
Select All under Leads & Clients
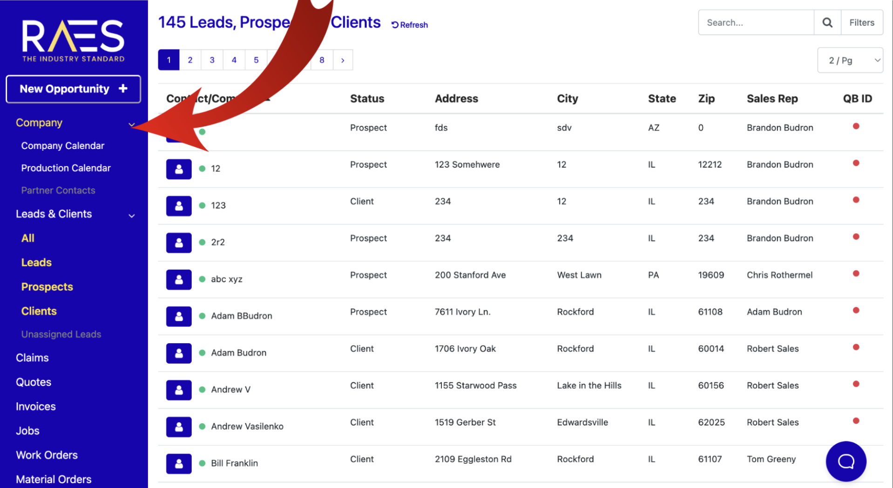pyautogui.click(x=28, y=238)
